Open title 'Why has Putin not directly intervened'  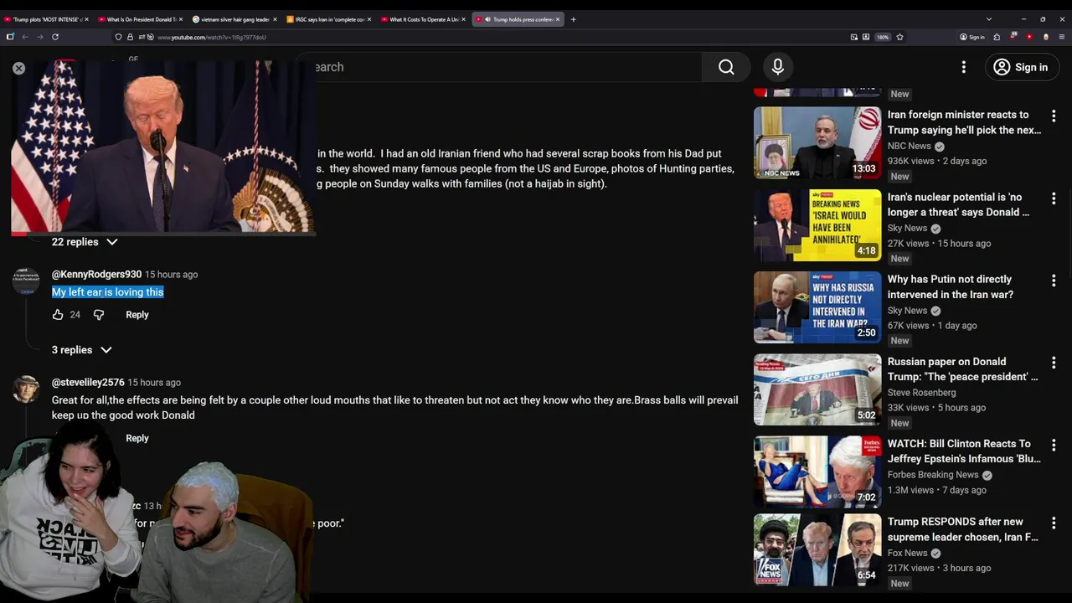click(x=951, y=287)
